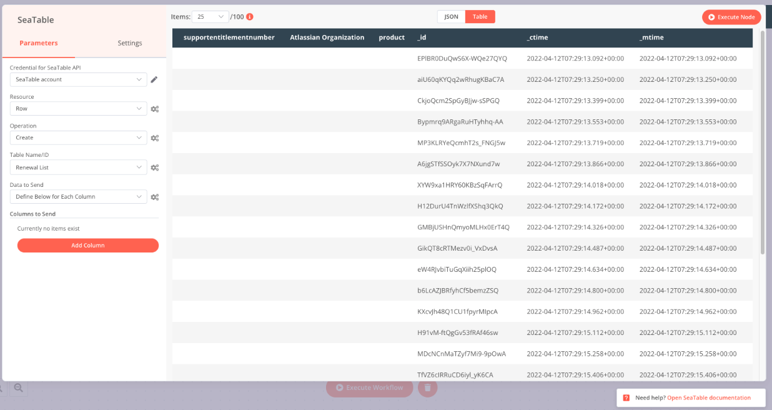Click the Add Column button
The image size is (772, 410).
[x=87, y=245]
